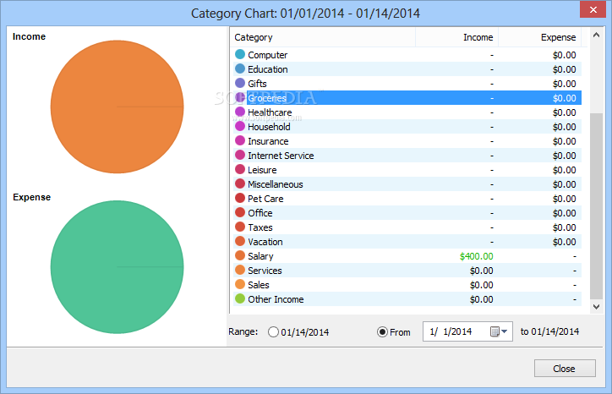Sort by the Income column header

[457, 37]
